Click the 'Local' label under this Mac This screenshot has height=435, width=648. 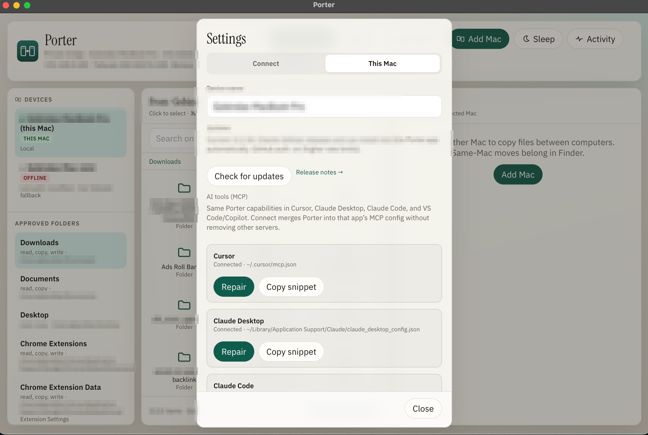[x=27, y=148]
